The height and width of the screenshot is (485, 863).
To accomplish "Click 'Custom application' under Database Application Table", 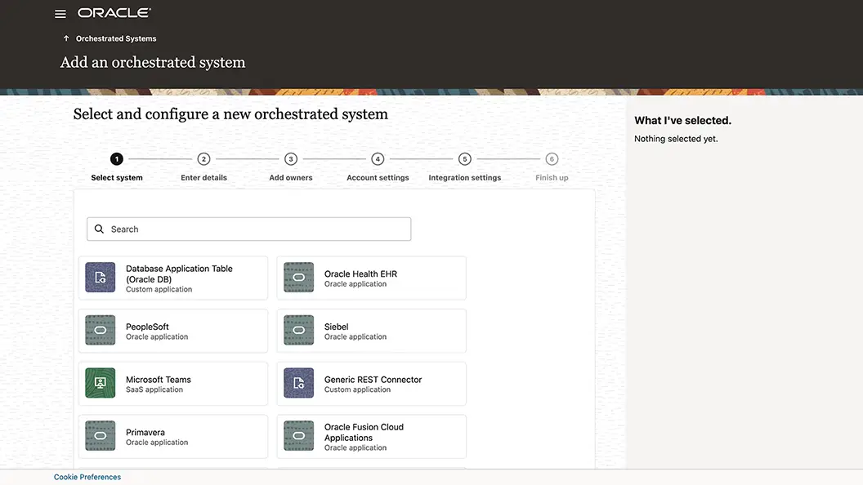I will [159, 289].
